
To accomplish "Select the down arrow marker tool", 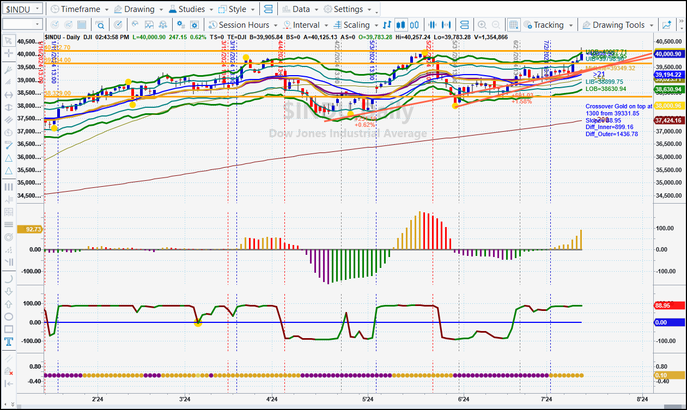I will (8, 291).
